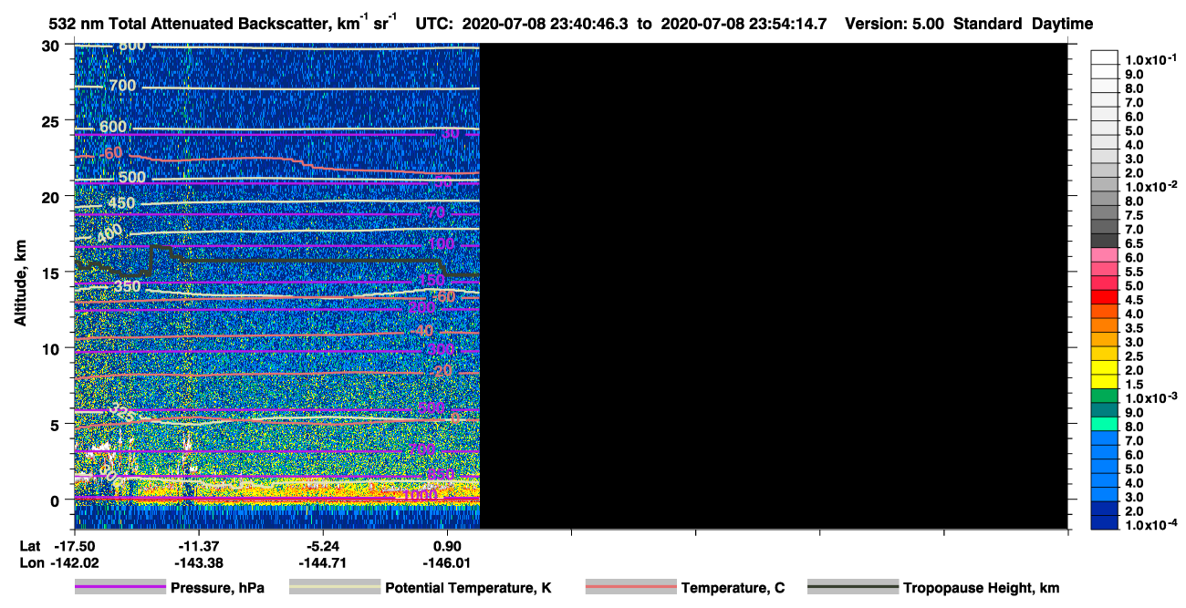Select the colorbar label '1.5'
The height and width of the screenshot is (608, 1186).
point(1134,384)
